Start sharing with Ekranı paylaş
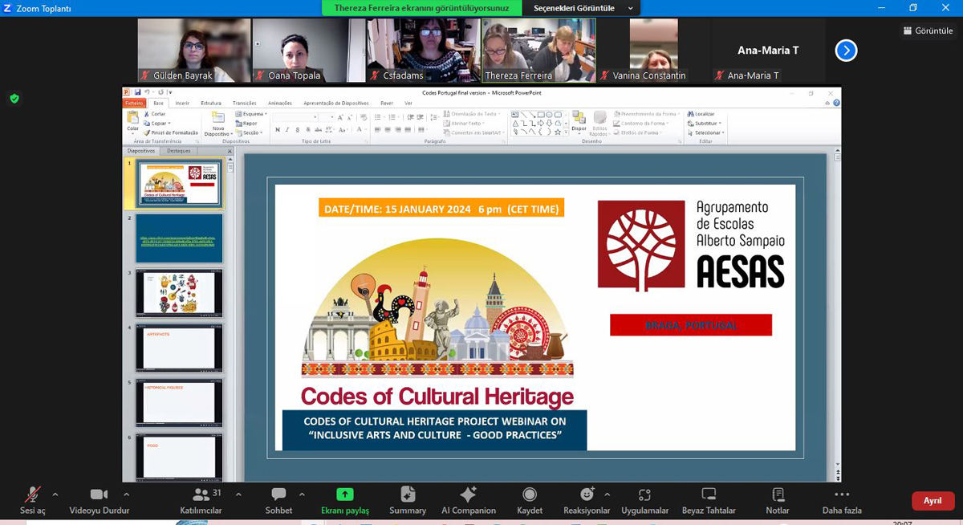The image size is (963, 525). pyautogui.click(x=345, y=500)
